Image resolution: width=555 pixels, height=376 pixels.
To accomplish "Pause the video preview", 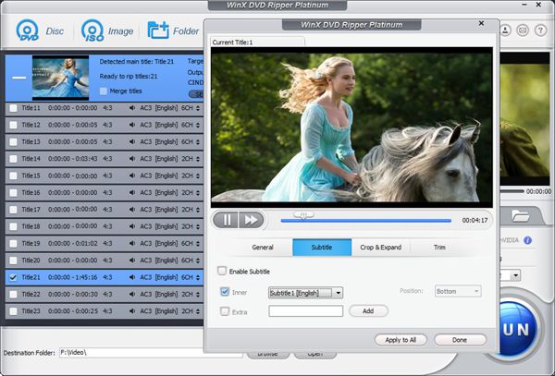I will pyautogui.click(x=225, y=220).
